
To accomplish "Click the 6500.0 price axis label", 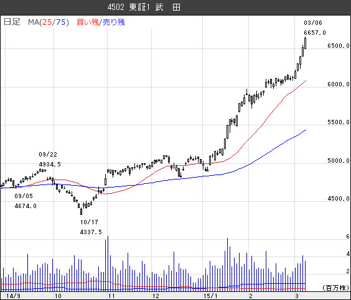I will tap(338, 46).
